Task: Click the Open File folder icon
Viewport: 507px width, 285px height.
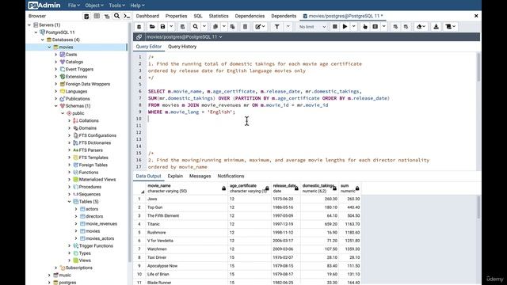Action: 152,27
